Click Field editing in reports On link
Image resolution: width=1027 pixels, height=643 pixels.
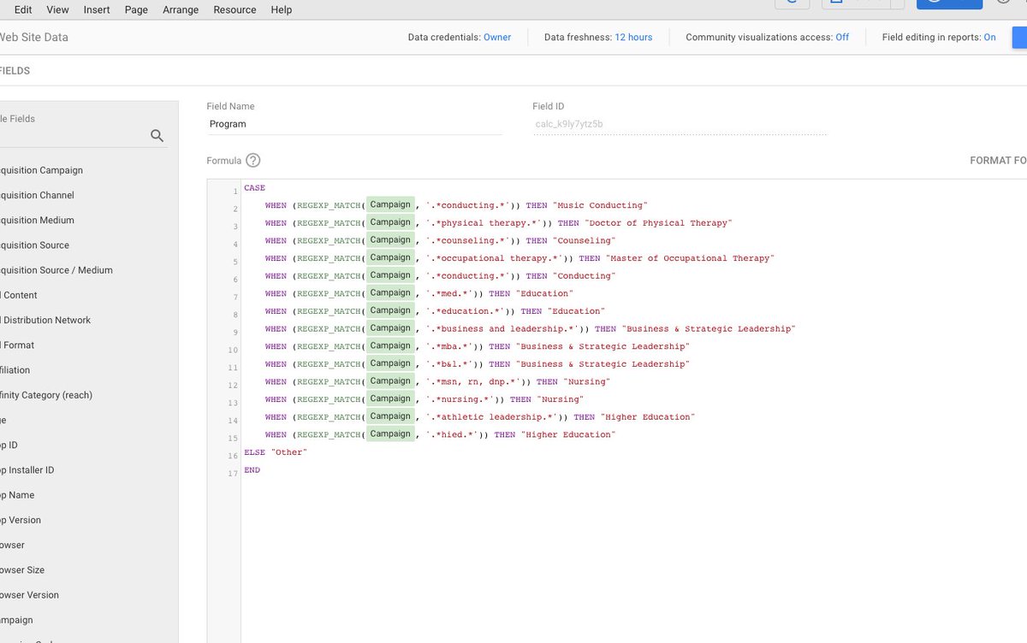(x=989, y=37)
